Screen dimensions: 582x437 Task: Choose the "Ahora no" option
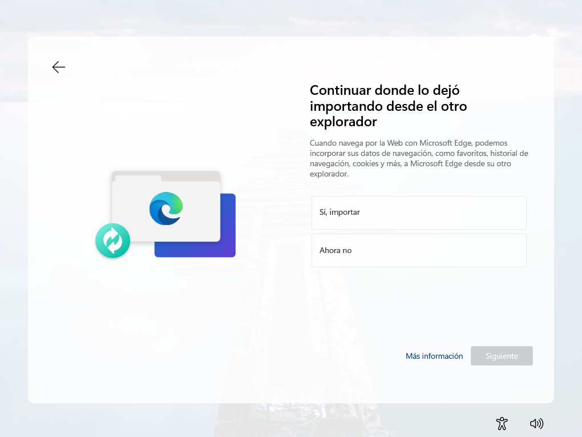[419, 250]
